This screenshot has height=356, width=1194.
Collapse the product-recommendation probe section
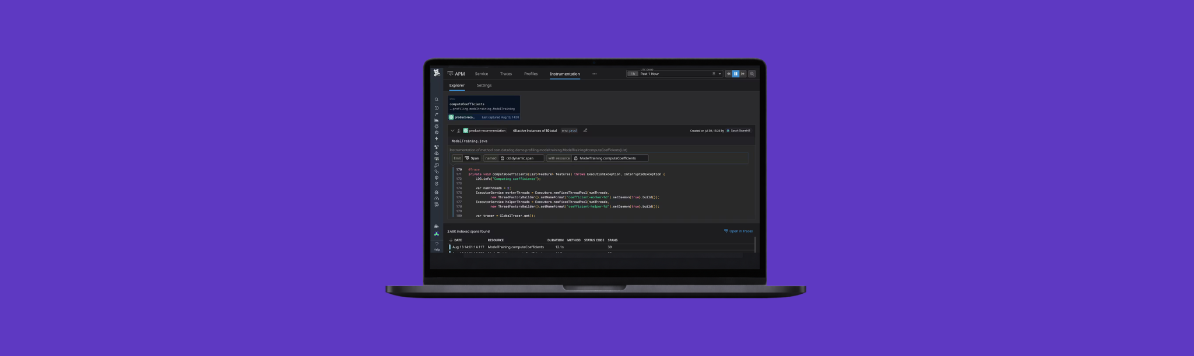coord(452,130)
